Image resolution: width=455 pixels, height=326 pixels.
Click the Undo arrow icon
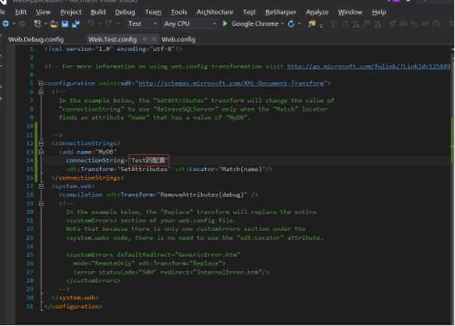tap(91, 24)
